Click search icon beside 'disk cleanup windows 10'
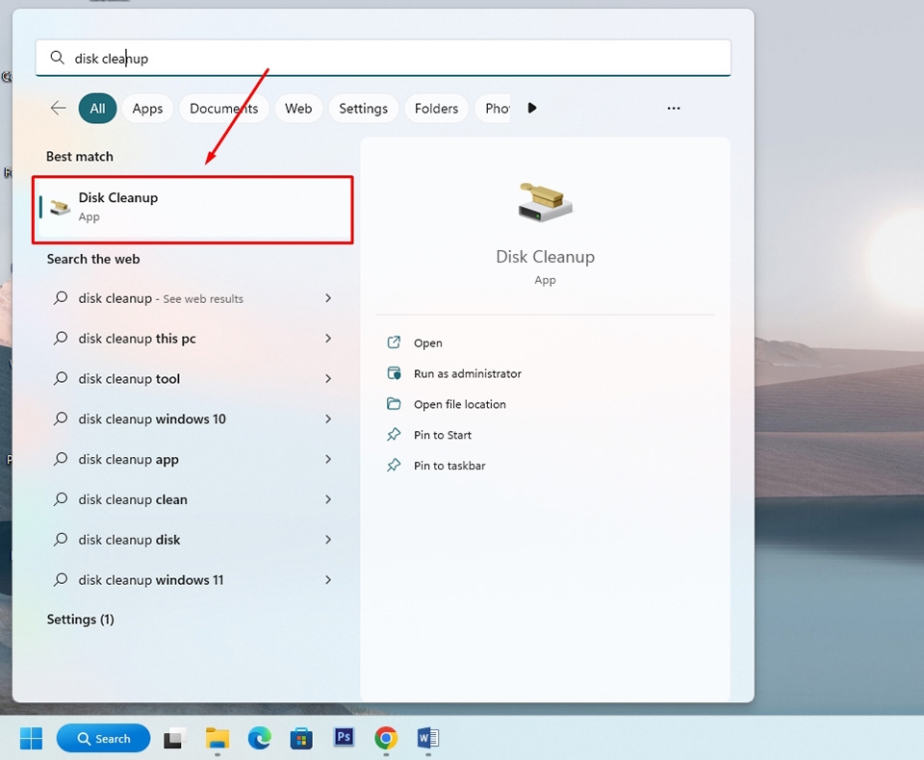Screen dimensions: 924x760 pyautogui.click(x=61, y=418)
